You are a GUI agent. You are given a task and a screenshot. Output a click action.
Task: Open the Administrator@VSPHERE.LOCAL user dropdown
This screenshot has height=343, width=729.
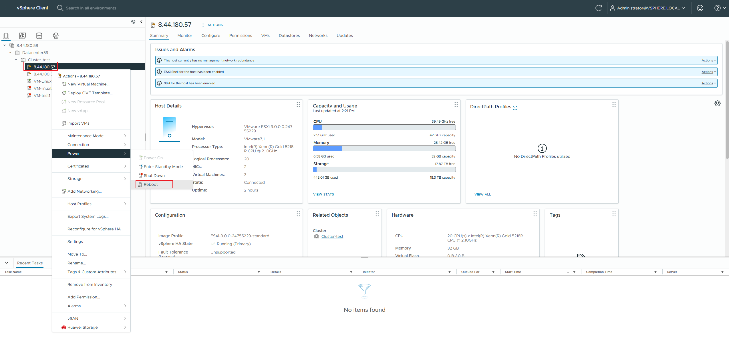(648, 8)
